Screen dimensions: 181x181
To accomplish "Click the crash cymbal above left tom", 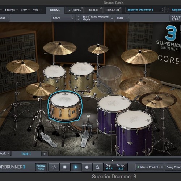I will [x=60, y=48].
